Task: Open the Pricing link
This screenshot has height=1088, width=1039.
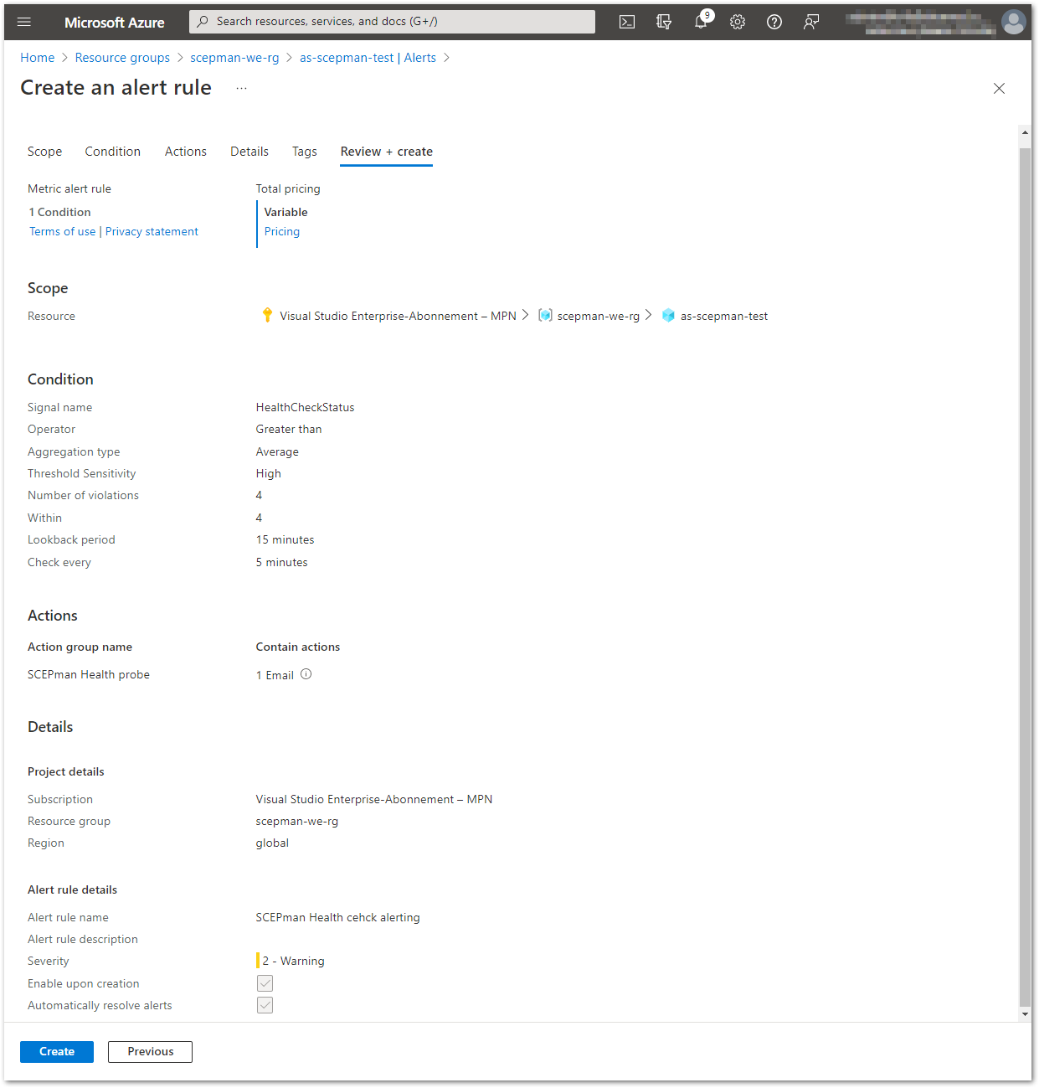Action: tap(282, 232)
